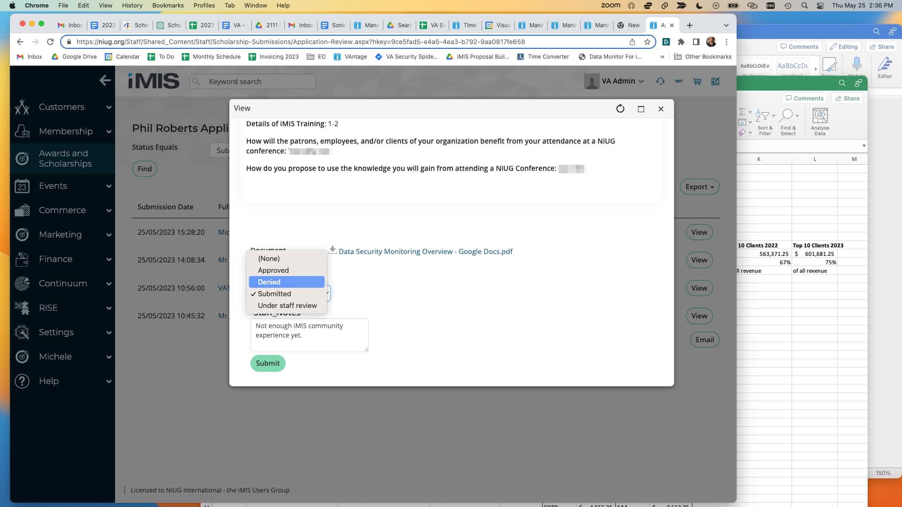902x507 pixels.
Task: Open the Finance navigation icon
Action: pyautogui.click(x=22, y=259)
